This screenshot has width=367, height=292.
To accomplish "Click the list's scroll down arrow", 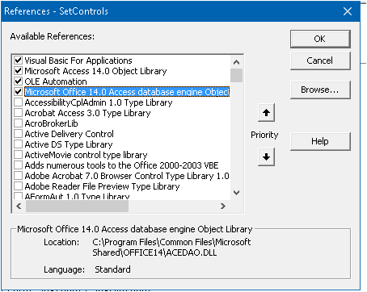I will pyautogui.click(x=237, y=193).
